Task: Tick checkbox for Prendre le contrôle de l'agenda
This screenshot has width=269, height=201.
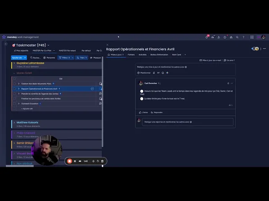Action: pyautogui.click(x=14, y=94)
